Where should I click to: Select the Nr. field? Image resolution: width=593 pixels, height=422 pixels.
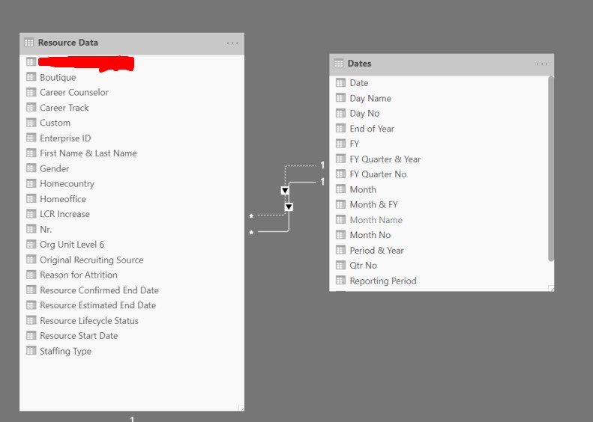(x=46, y=229)
